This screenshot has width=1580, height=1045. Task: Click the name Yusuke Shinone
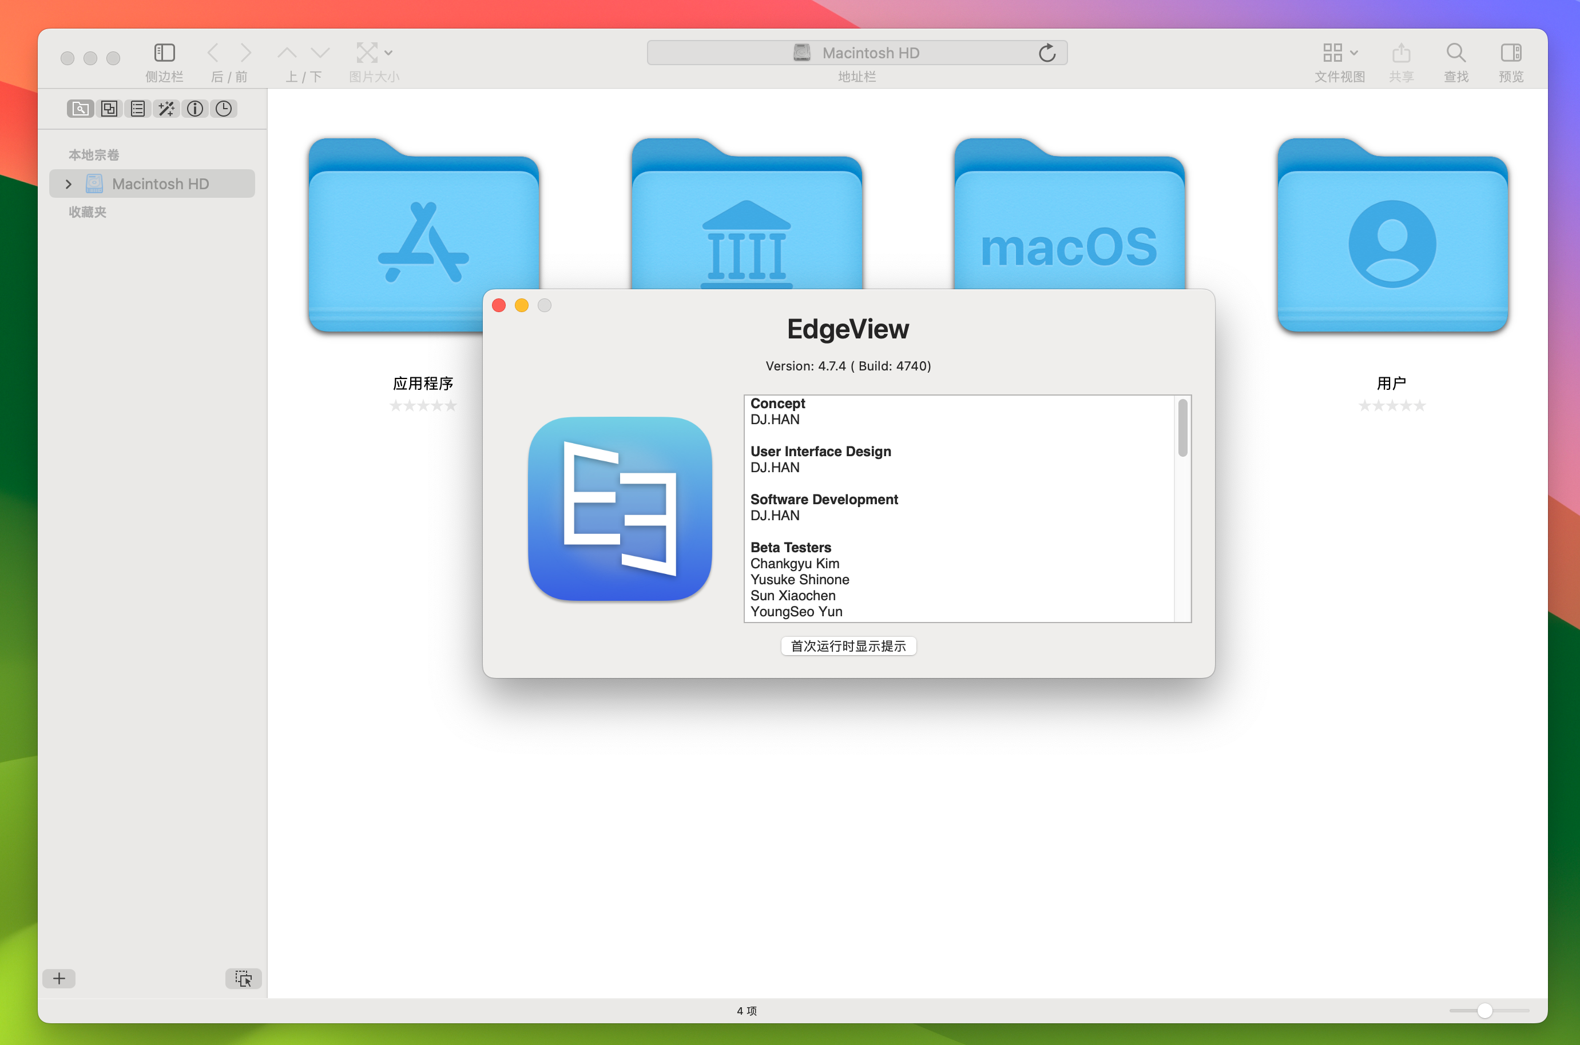click(x=800, y=579)
